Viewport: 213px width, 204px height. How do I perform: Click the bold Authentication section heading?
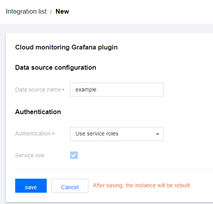[38, 112]
